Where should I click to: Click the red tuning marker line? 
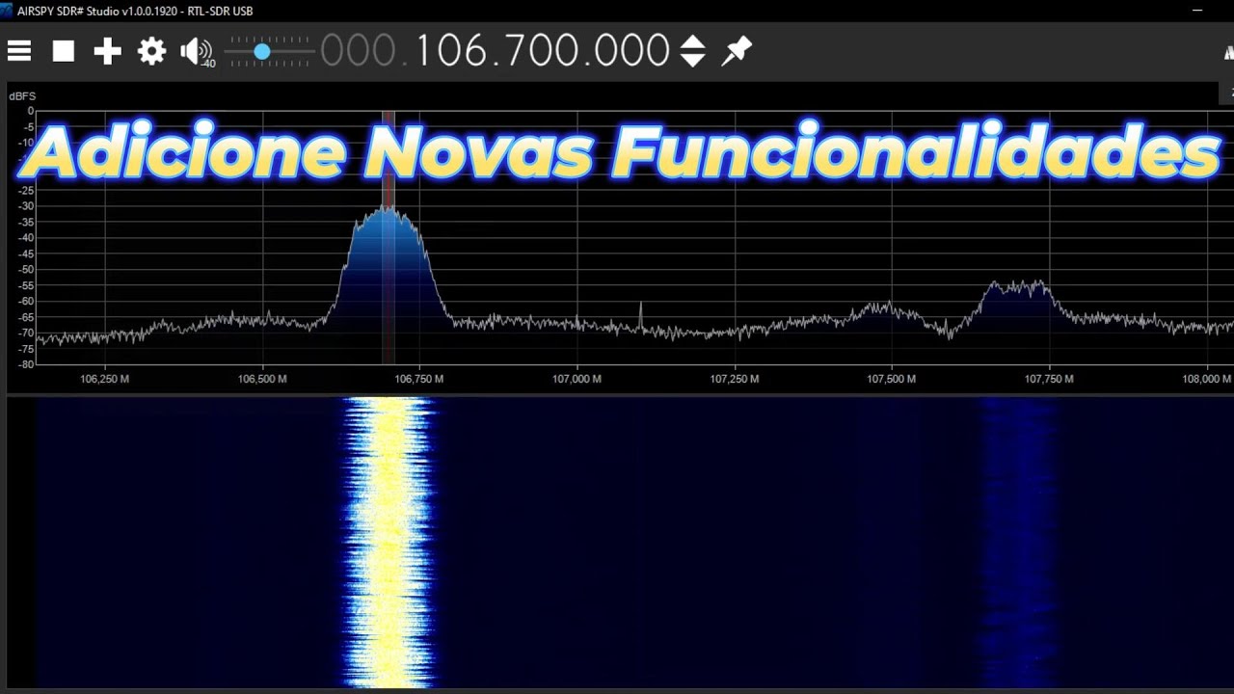(389, 237)
